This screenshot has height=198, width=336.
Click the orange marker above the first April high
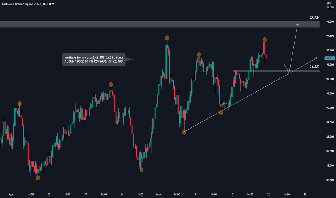(x=19, y=104)
